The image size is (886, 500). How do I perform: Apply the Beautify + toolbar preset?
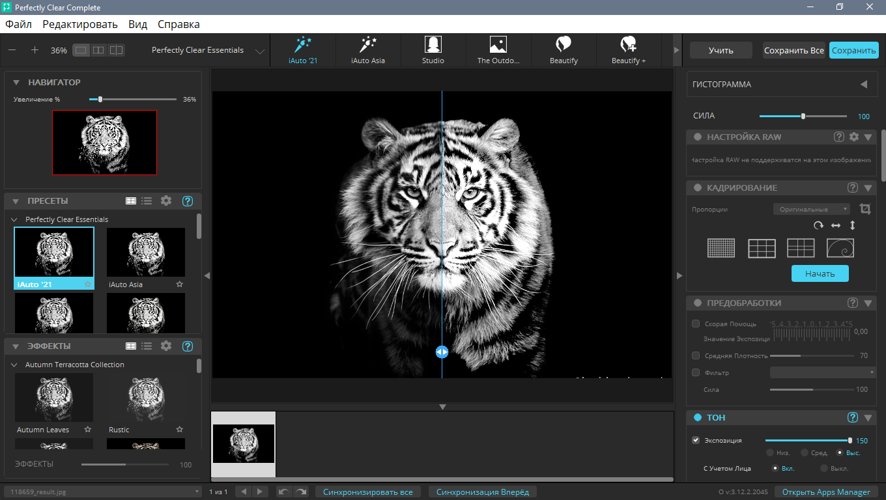629,50
